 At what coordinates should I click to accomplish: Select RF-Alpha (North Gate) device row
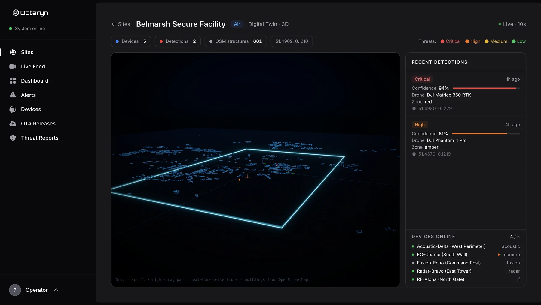tap(466, 279)
